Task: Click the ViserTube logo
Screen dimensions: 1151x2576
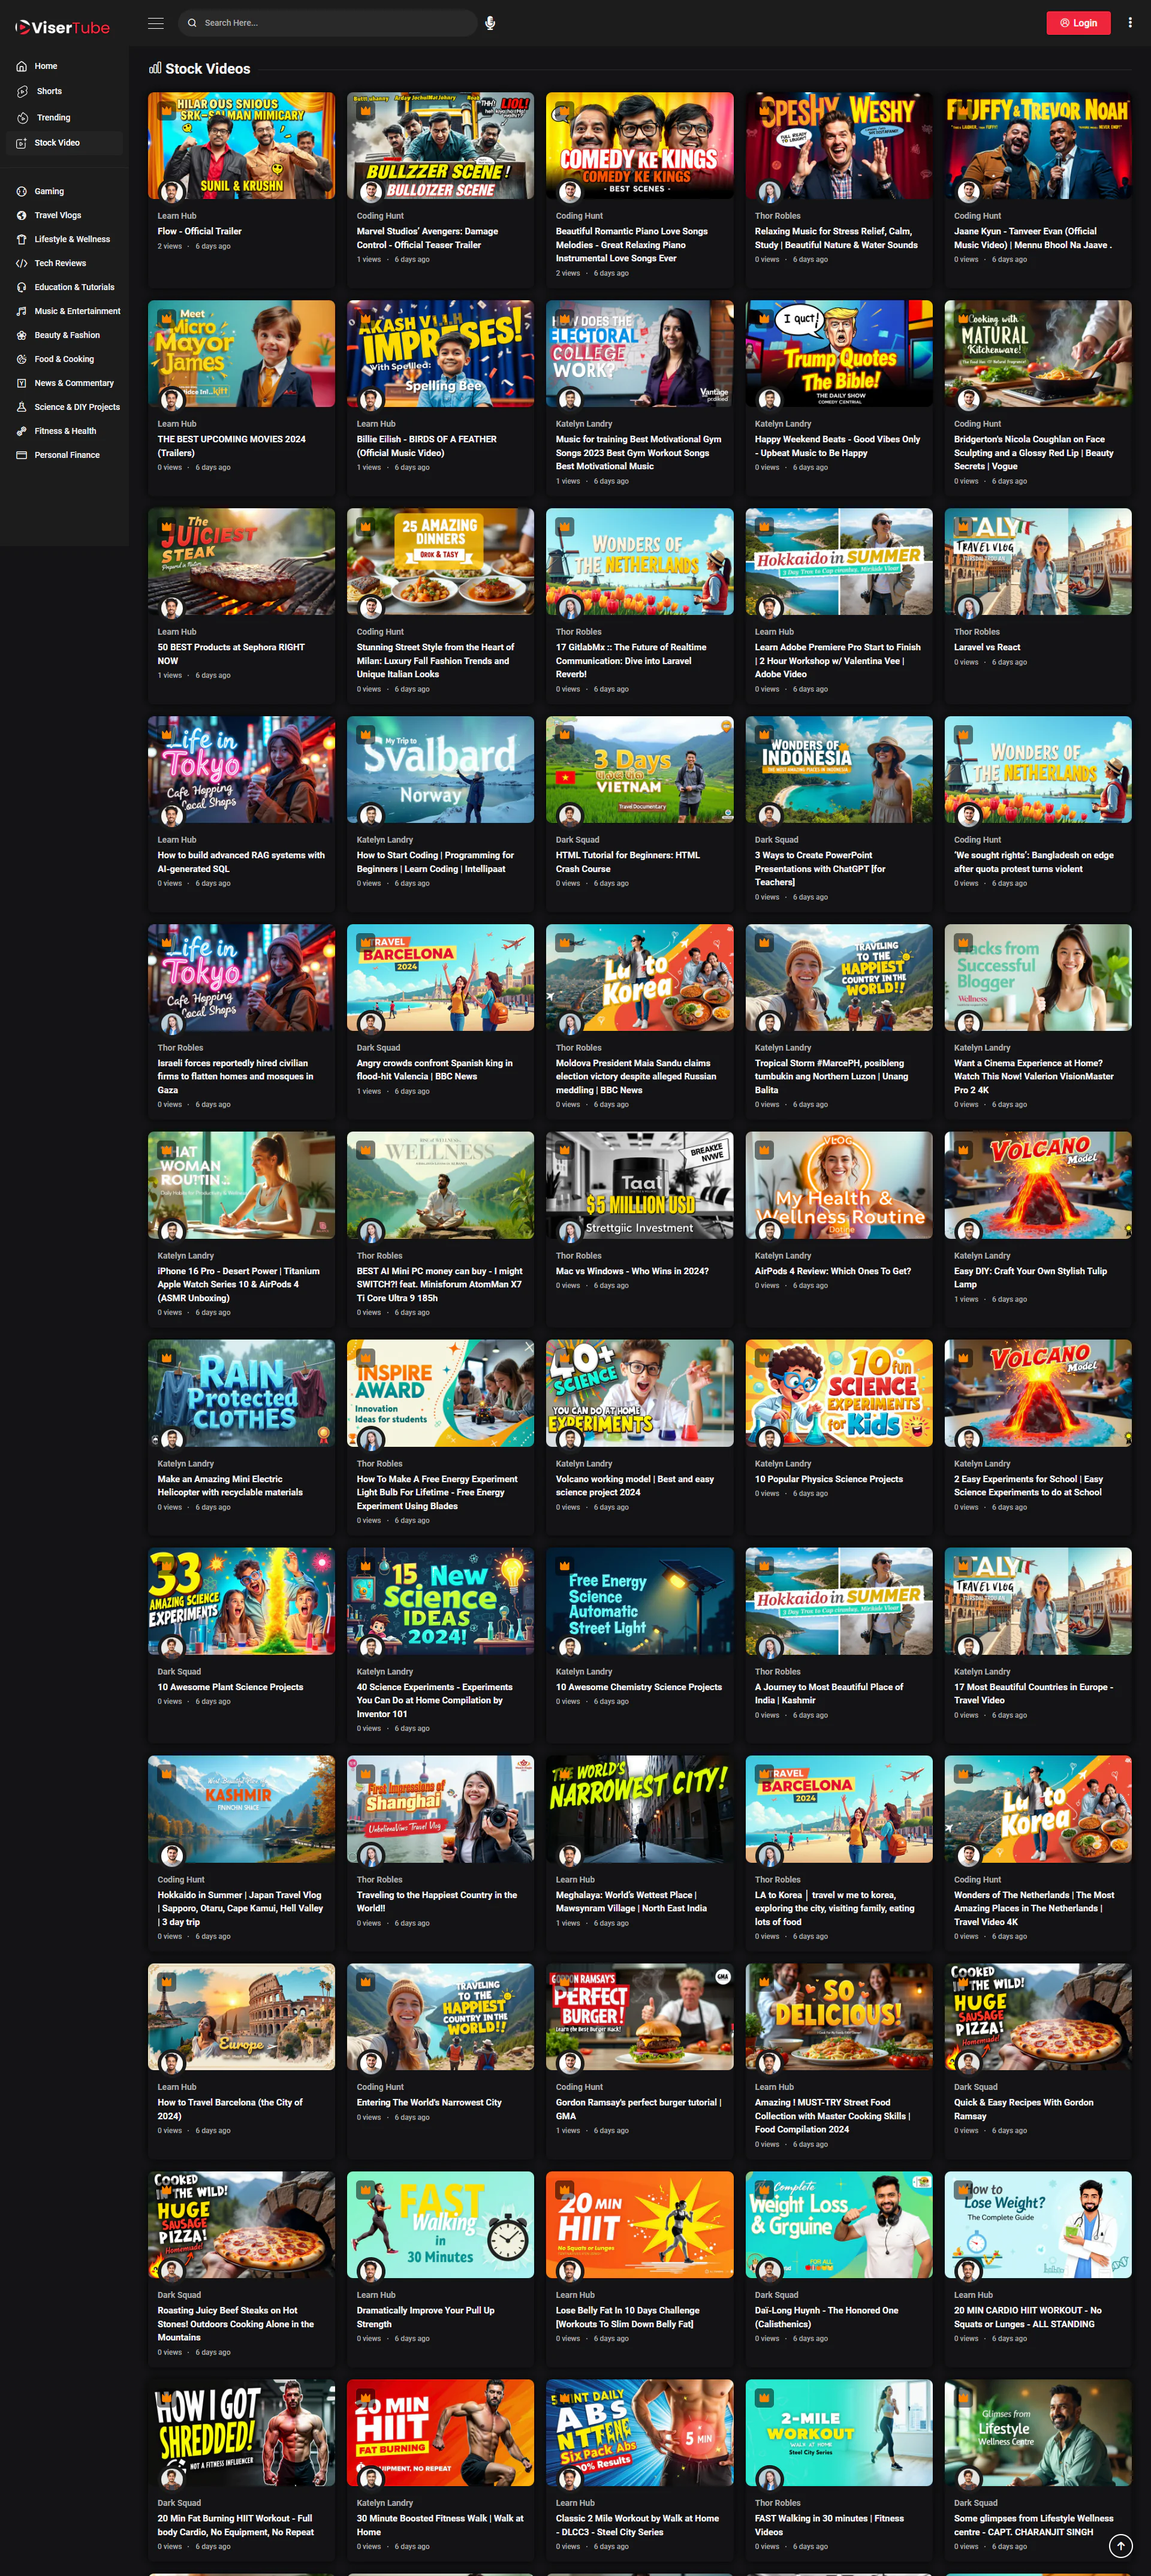Action: (x=62, y=27)
